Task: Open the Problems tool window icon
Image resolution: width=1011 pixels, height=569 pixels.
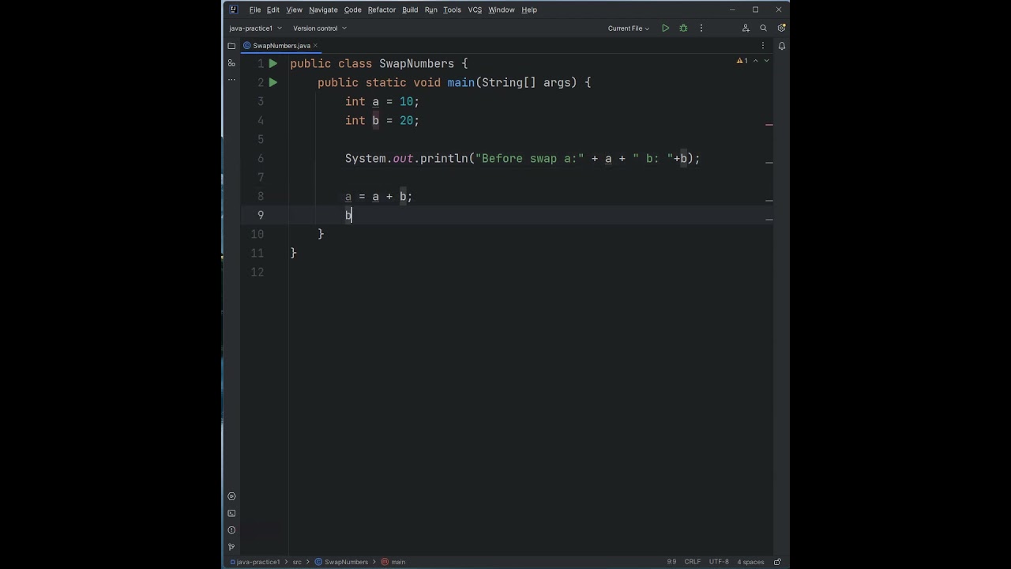Action: click(x=231, y=530)
